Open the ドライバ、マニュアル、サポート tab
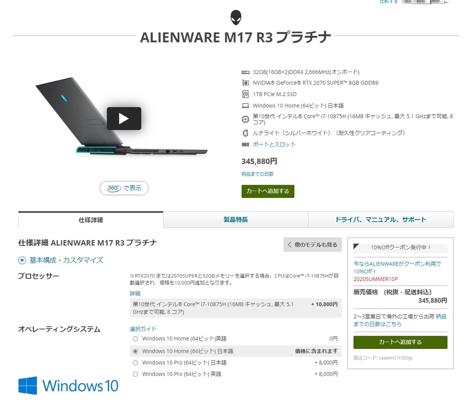The height and width of the screenshot is (403, 465). (381, 220)
